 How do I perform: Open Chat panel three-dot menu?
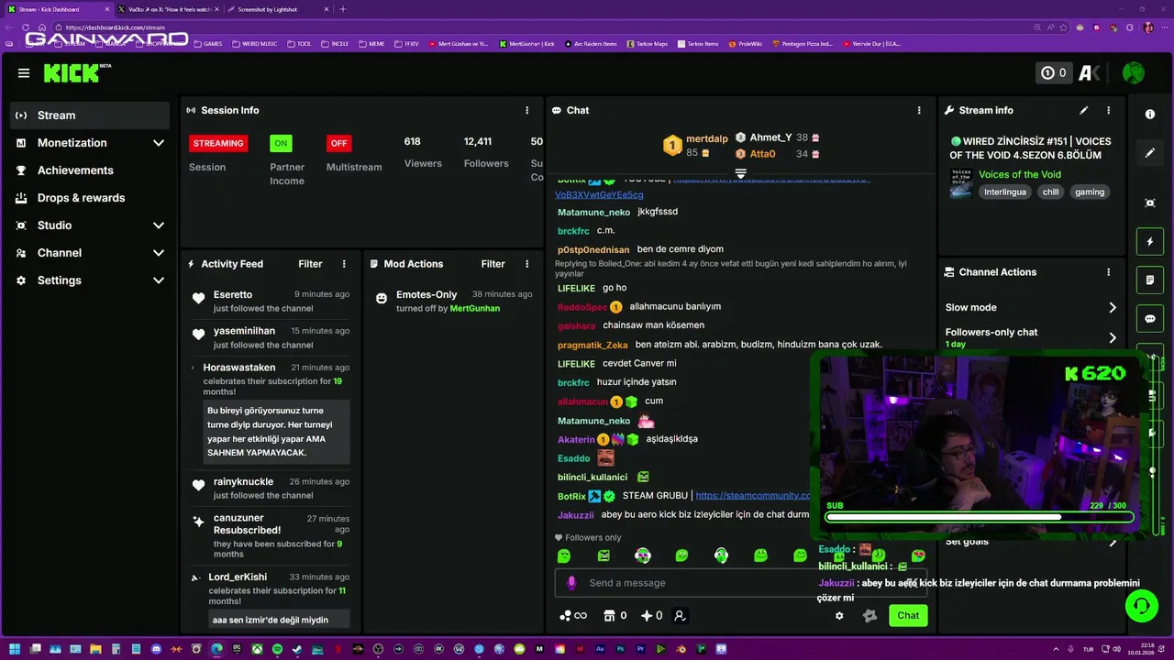(919, 110)
